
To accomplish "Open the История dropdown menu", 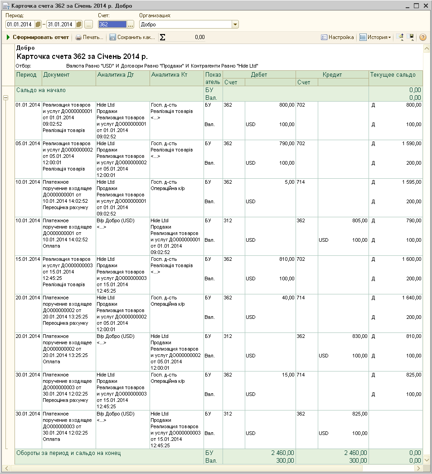I will click(375, 37).
